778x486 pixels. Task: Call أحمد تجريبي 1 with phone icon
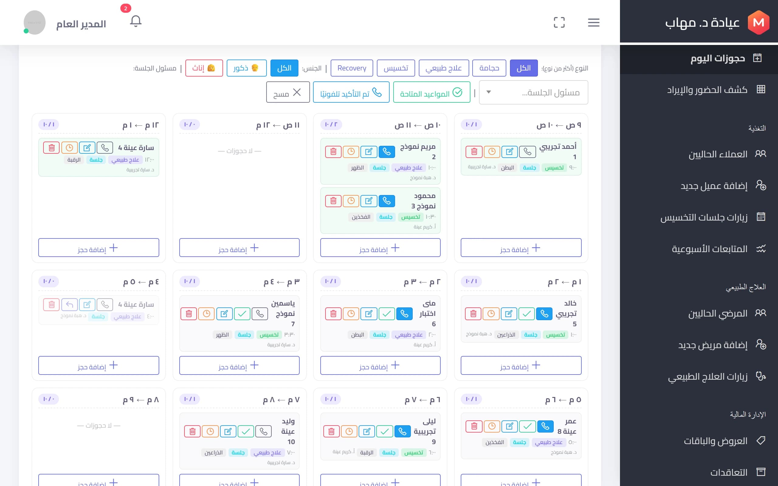pyautogui.click(x=527, y=151)
